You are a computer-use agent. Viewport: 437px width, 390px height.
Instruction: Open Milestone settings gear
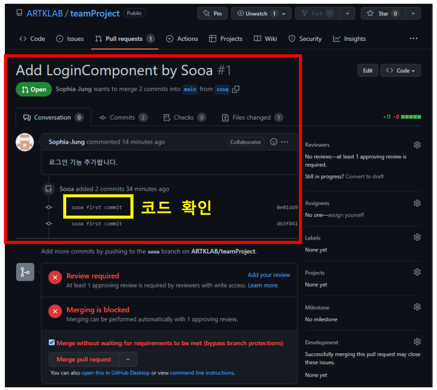click(x=417, y=307)
